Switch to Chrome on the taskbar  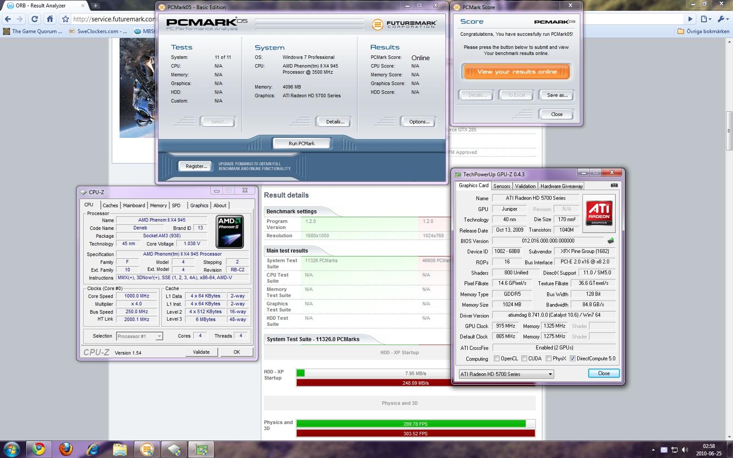(x=38, y=449)
